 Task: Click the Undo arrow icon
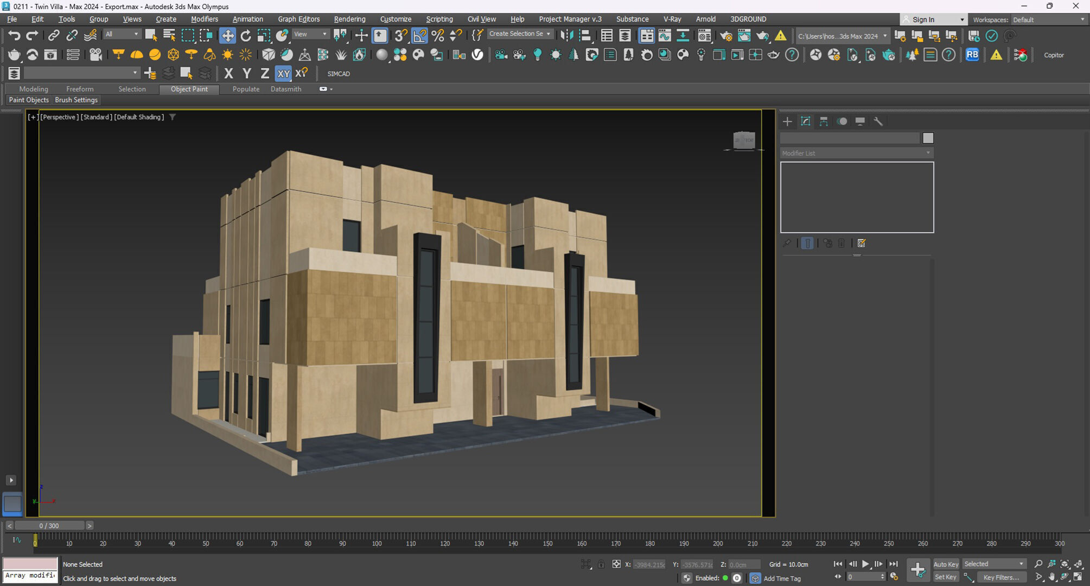coord(14,36)
